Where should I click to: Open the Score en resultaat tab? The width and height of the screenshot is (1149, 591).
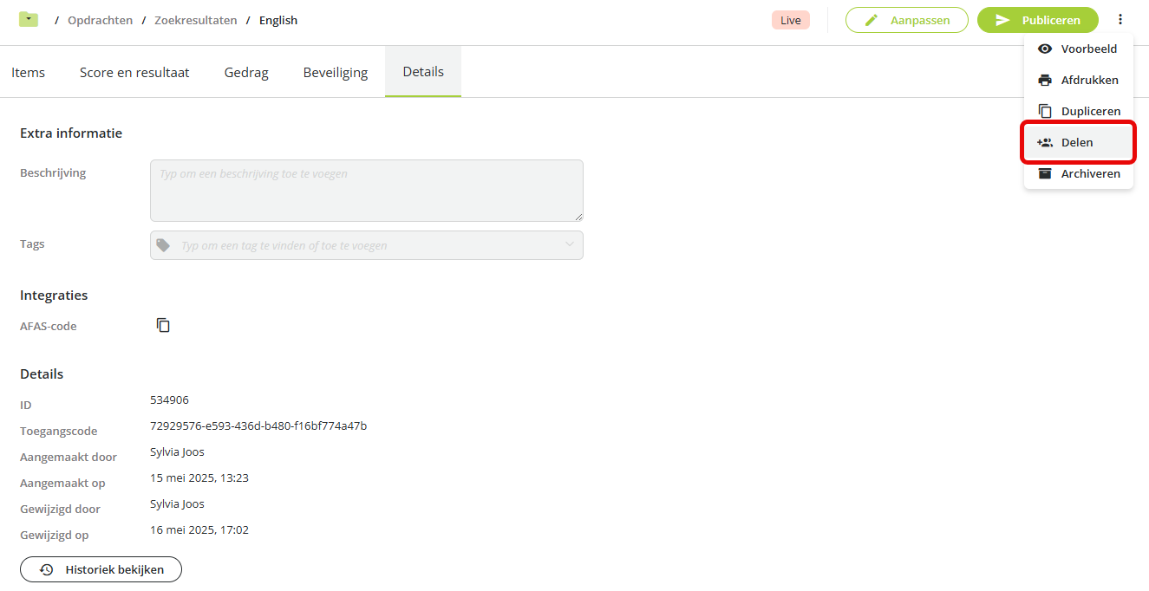click(x=134, y=72)
